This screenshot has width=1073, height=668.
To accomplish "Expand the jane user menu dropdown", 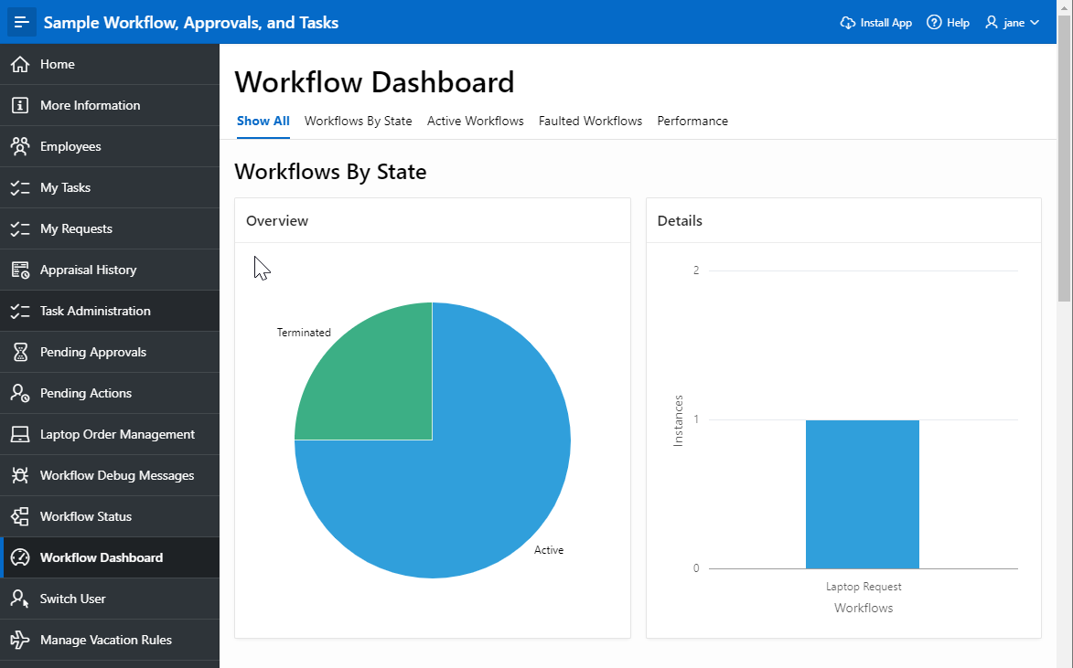I will point(1013,23).
